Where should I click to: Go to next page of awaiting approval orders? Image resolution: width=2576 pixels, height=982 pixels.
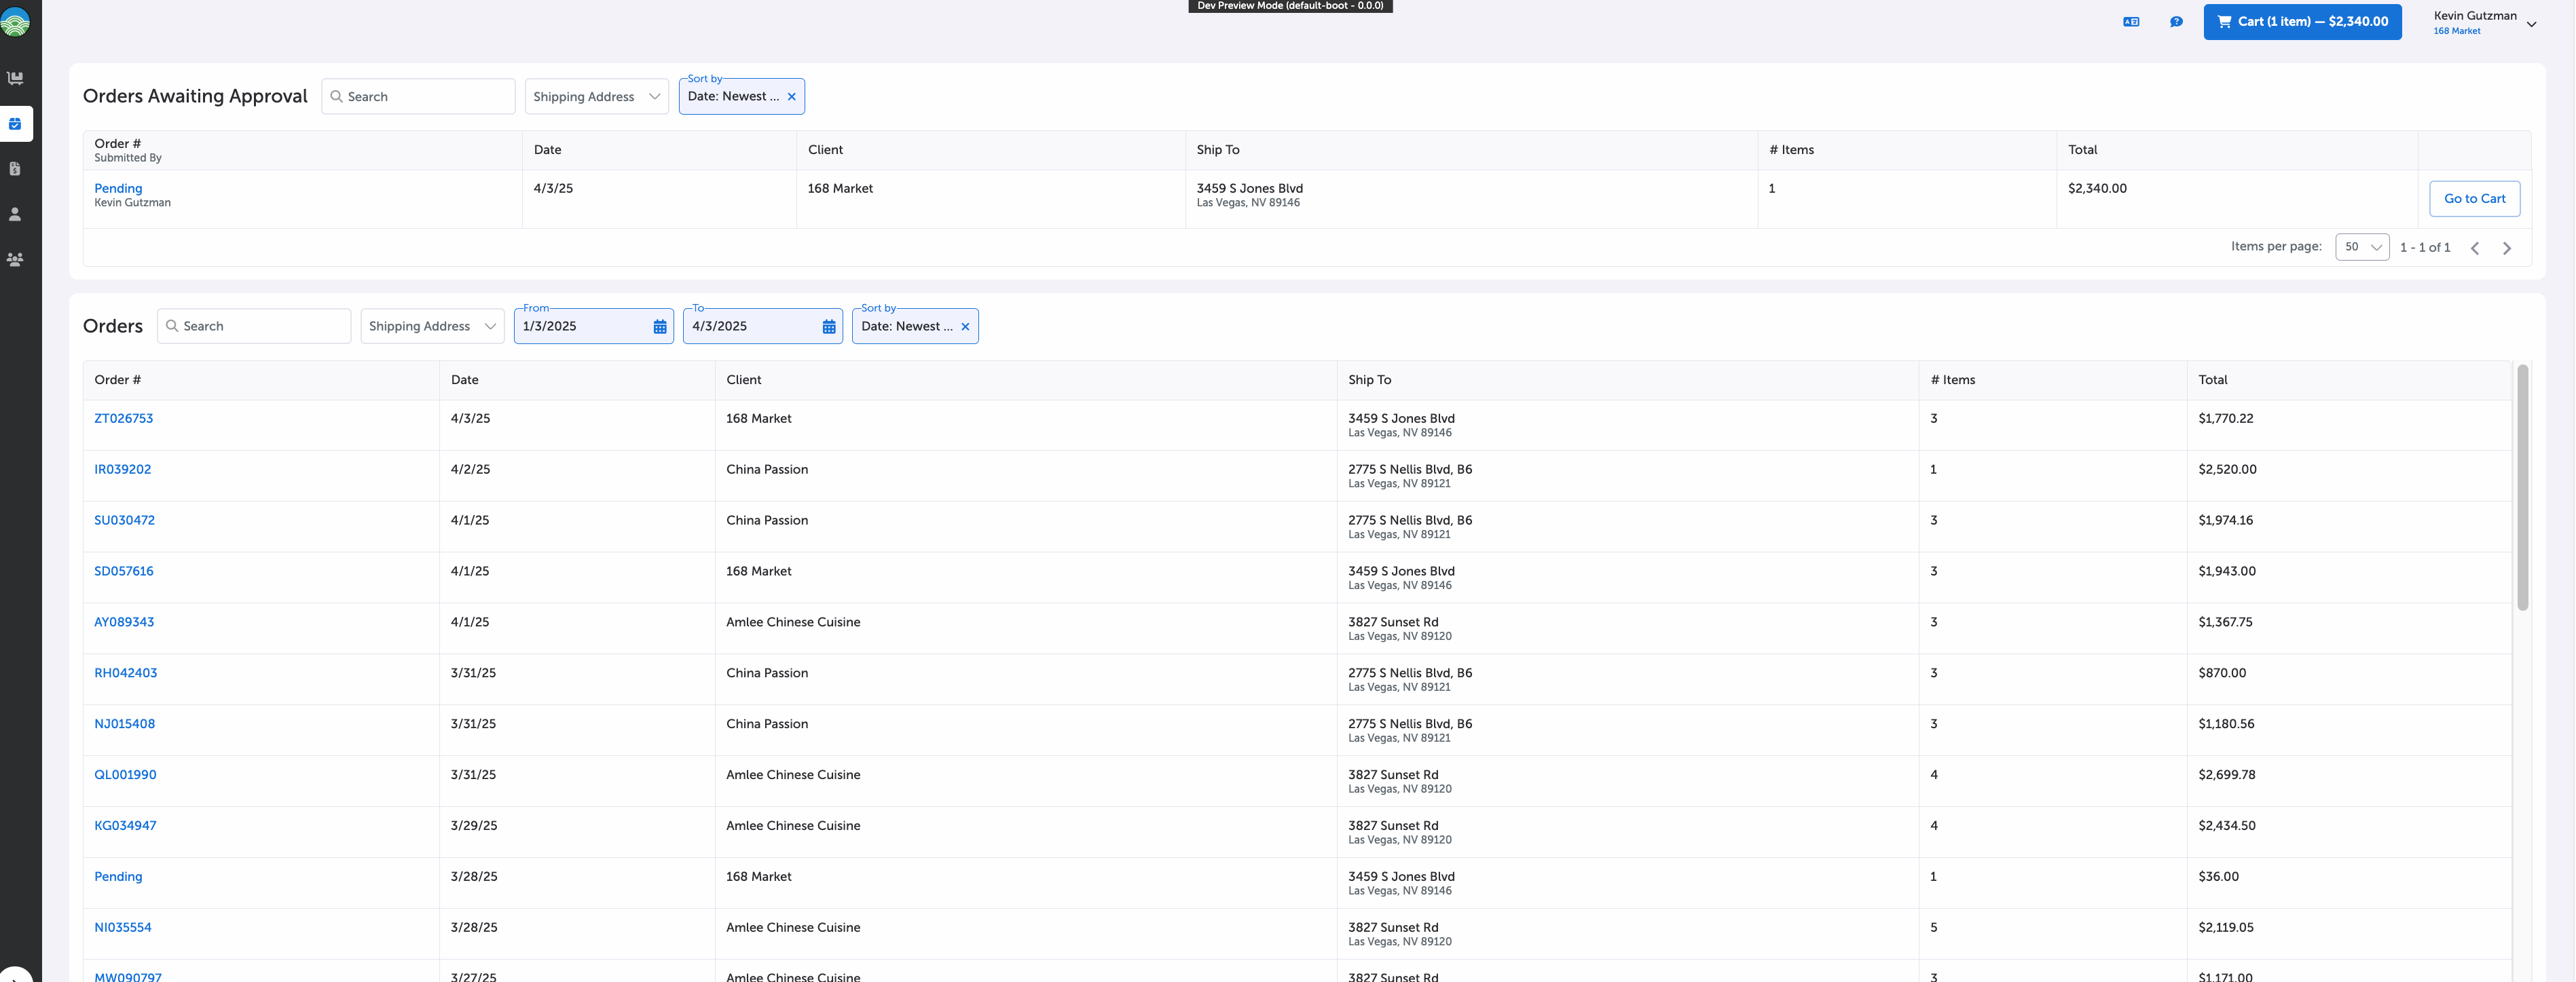[x=2507, y=248]
